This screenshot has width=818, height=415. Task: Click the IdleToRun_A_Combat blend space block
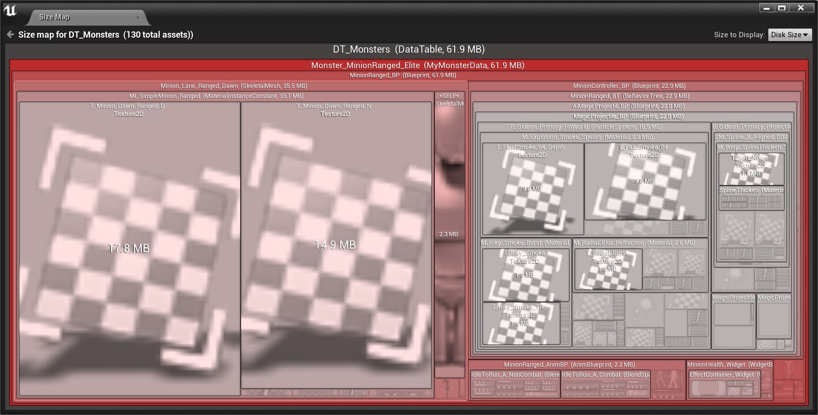click(x=605, y=385)
